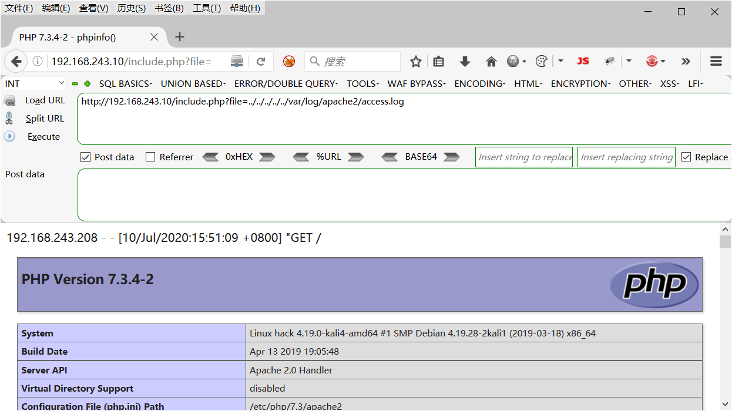Click the grey globe extension icon
The image size is (732, 411).
pyautogui.click(x=513, y=61)
